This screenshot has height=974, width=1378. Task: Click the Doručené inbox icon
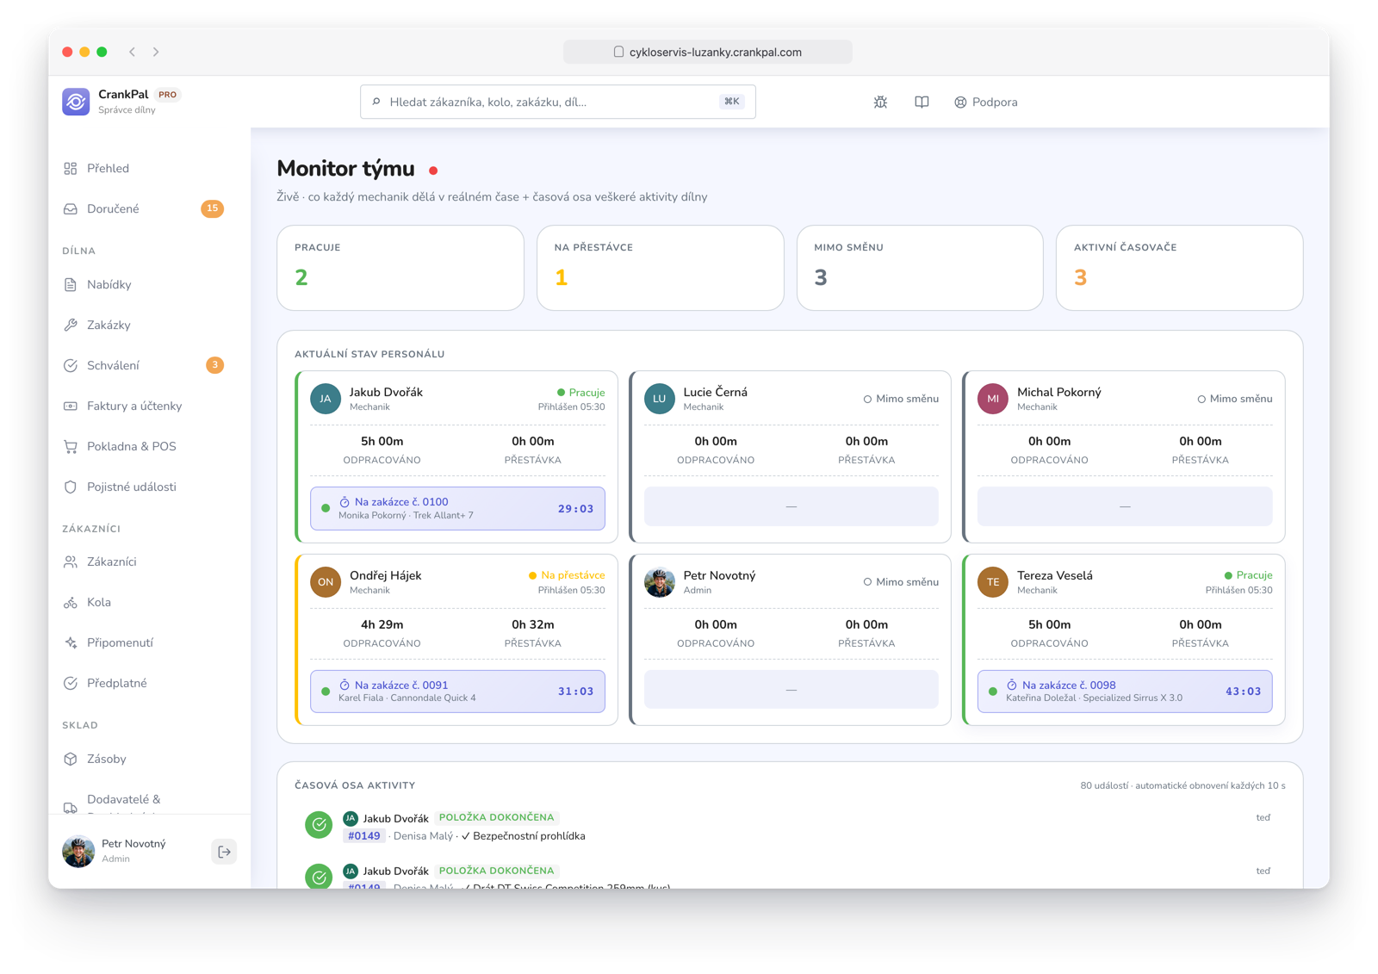71,209
